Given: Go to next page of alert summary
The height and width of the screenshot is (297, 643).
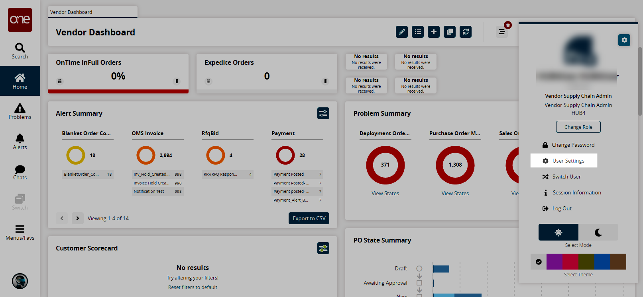Looking at the screenshot, I should click(78, 218).
